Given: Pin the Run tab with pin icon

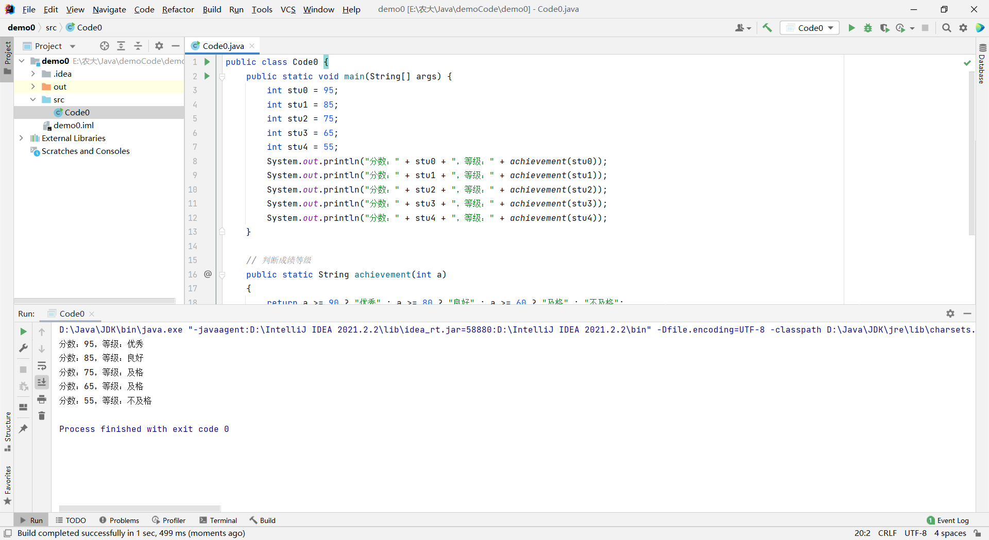Looking at the screenshot, I should click(23, 428).
